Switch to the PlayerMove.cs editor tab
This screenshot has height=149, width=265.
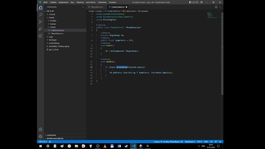[97, 7]
